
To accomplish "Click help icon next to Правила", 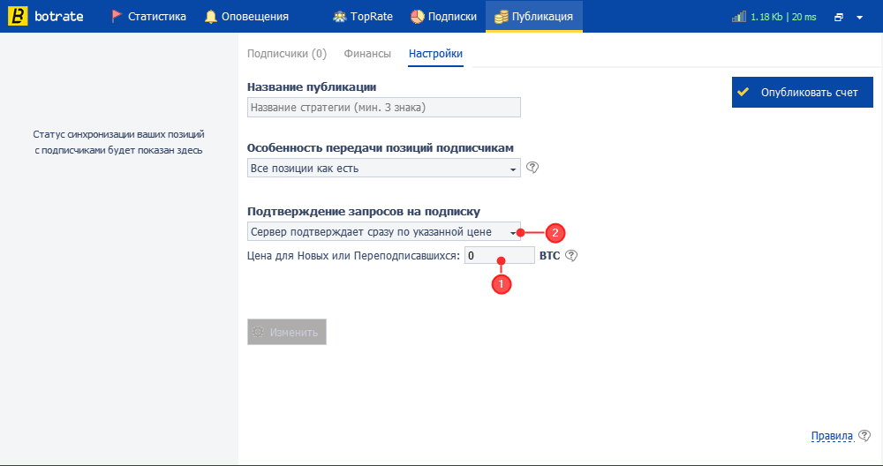I will (864, 436).
